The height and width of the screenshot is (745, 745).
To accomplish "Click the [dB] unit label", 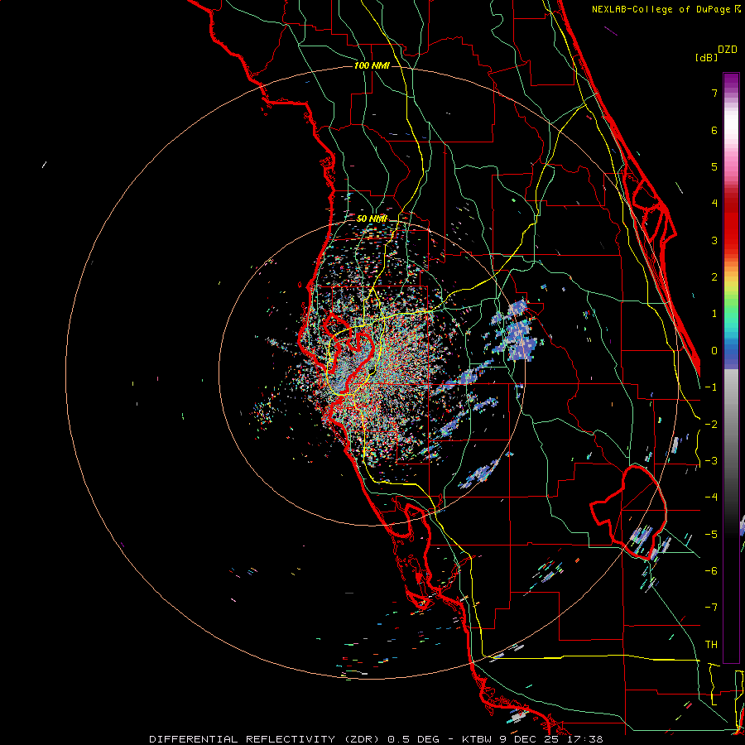I will [706, 58].
